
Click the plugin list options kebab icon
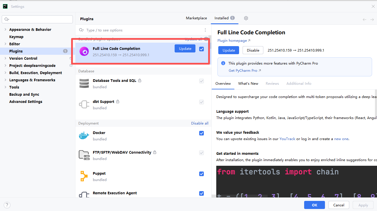coord(205,30)
